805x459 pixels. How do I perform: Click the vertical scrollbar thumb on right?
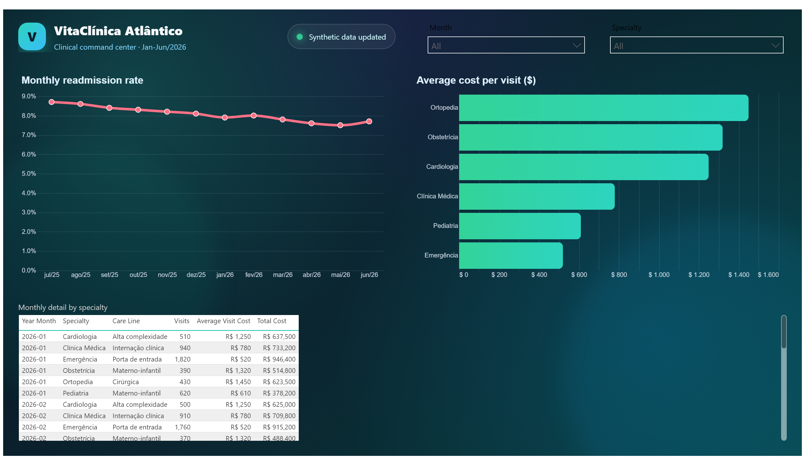(x=784, y=332)
